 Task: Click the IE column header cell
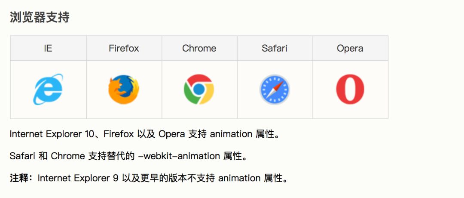(48, 48)
